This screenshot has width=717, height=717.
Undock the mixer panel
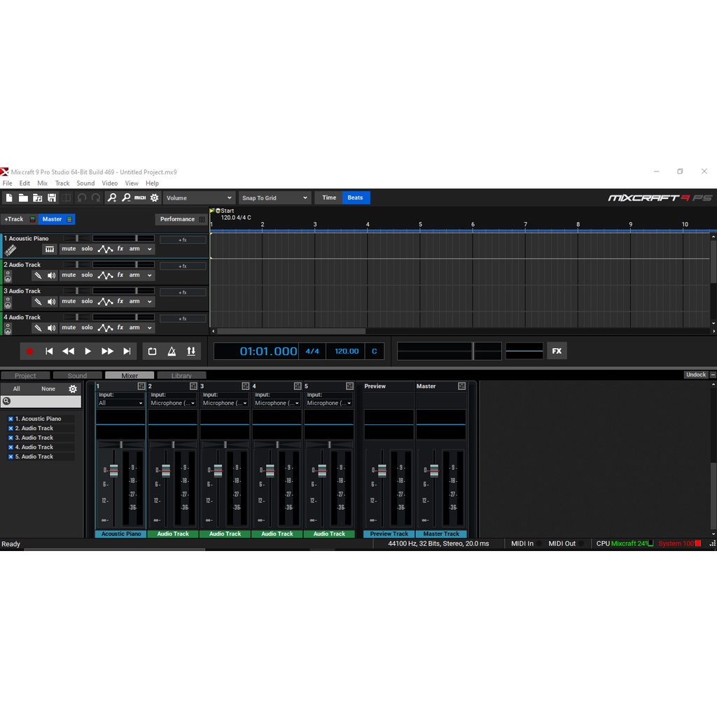pos(696,375)
